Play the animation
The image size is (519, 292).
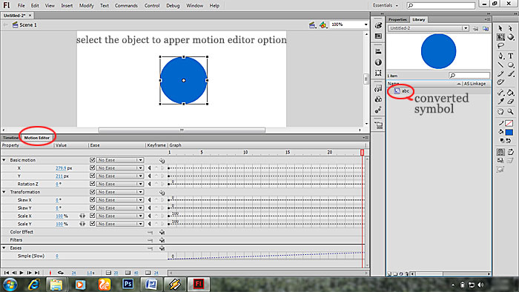(x=22, y=273)
